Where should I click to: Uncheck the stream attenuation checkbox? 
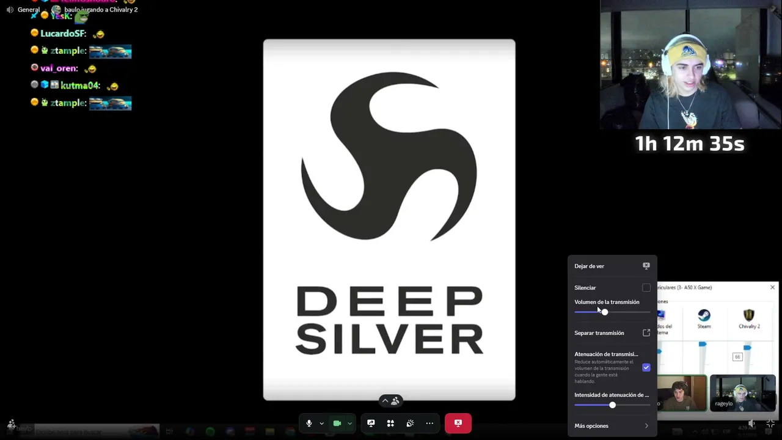646,367
